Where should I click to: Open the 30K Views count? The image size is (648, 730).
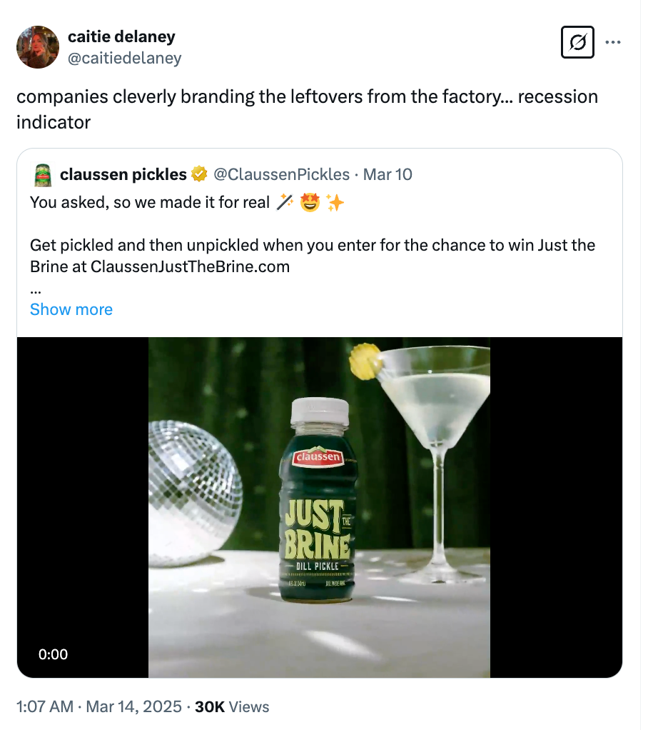(x=232, y=706)
